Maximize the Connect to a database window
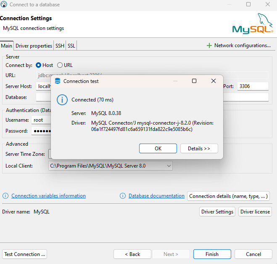The width and height of the screenshot is (277, 264). tap(248, 4)
